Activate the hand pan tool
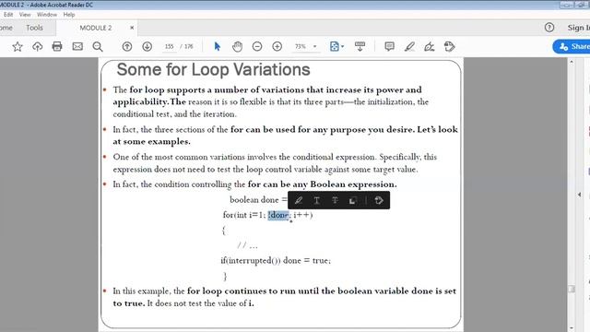This screenshot has width=590, height=332. click(238, 46)
